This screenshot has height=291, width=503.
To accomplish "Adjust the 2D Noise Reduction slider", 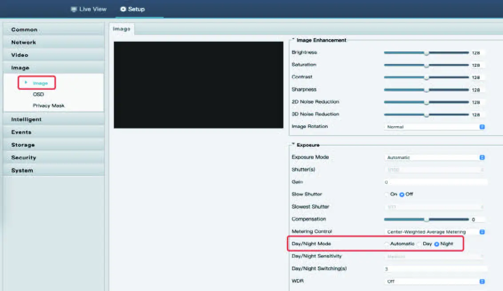I will (426, 102).
